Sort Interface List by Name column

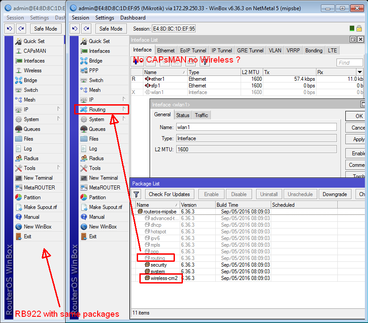point(165,72)
